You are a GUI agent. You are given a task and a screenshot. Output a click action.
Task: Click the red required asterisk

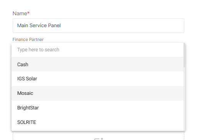click(28, 13)
